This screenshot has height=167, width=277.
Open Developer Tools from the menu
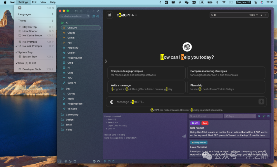35,69
